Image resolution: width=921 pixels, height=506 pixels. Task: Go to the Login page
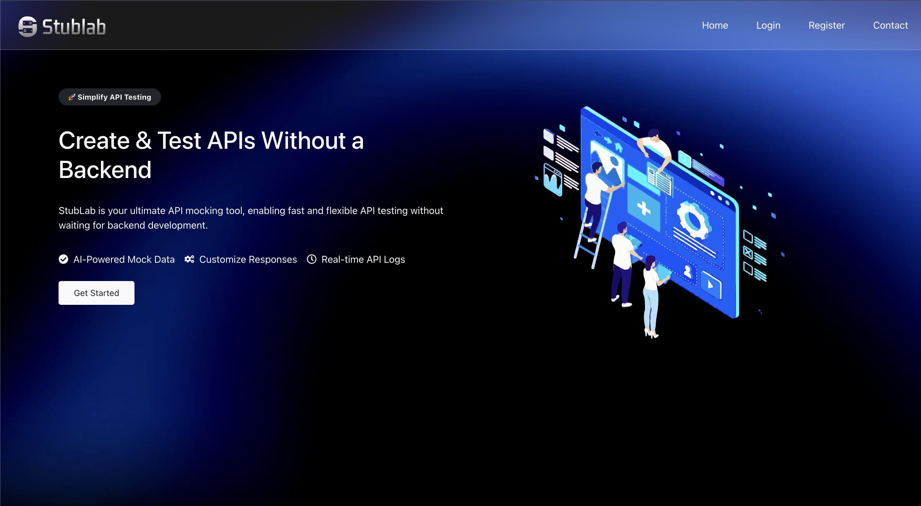click(x=768, y=25)
